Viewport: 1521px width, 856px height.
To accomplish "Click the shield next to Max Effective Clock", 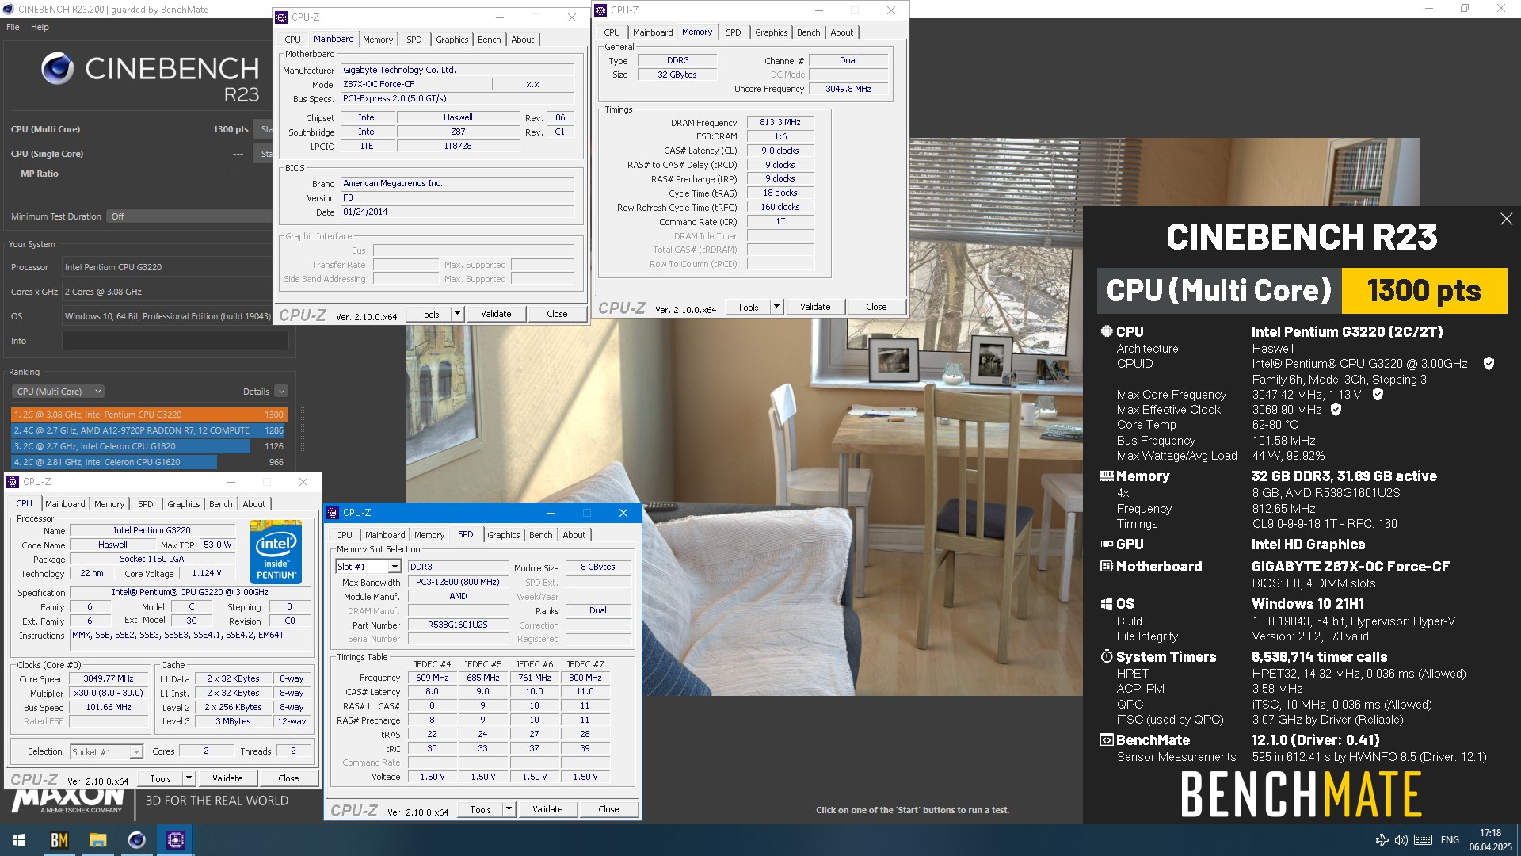I will click(1336, 410).
